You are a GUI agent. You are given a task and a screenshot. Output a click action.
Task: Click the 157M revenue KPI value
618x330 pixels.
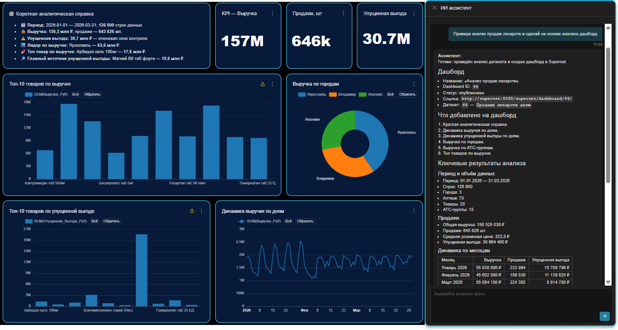point(242,41)
